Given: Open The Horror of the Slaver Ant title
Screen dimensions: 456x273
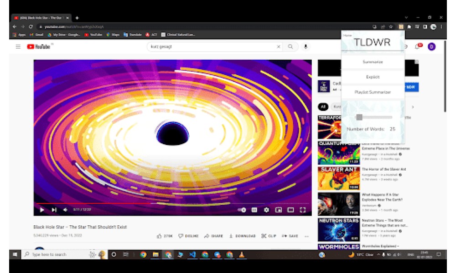Looking at the screenshot, I should click(x=384, y=169).
